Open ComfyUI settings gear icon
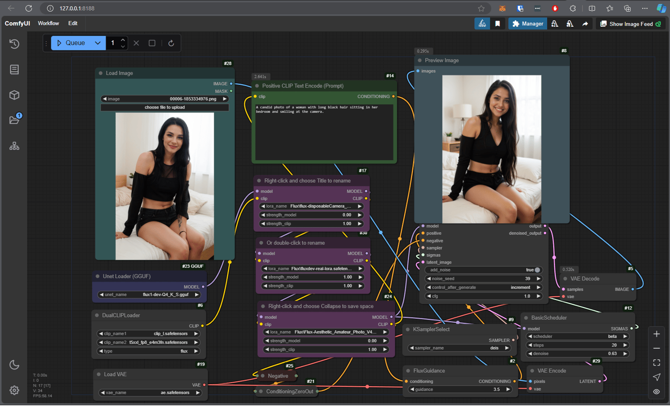Viewport: 670px width, 408px height. (14, 390)
